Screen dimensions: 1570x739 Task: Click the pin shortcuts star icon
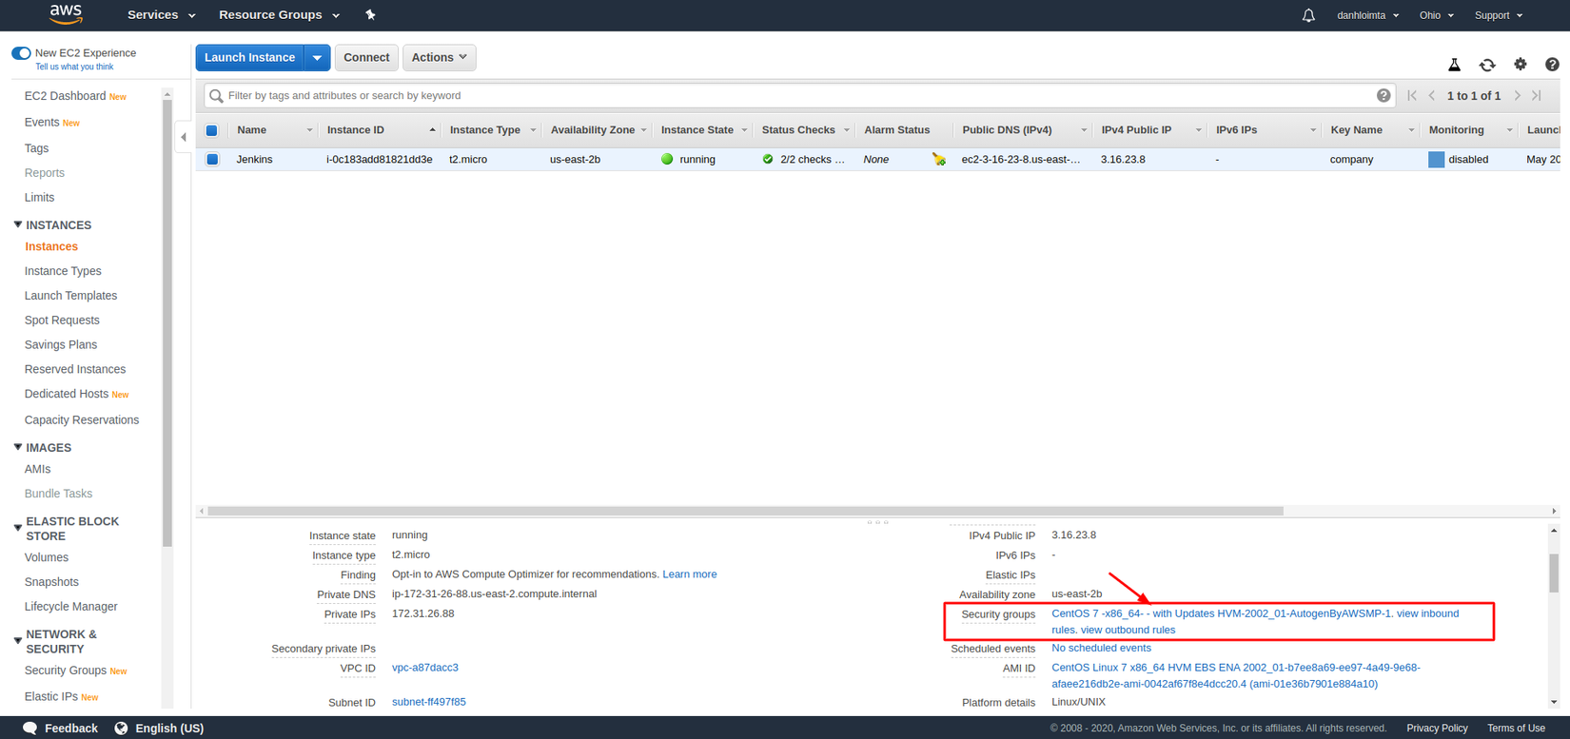coord(370,15)
